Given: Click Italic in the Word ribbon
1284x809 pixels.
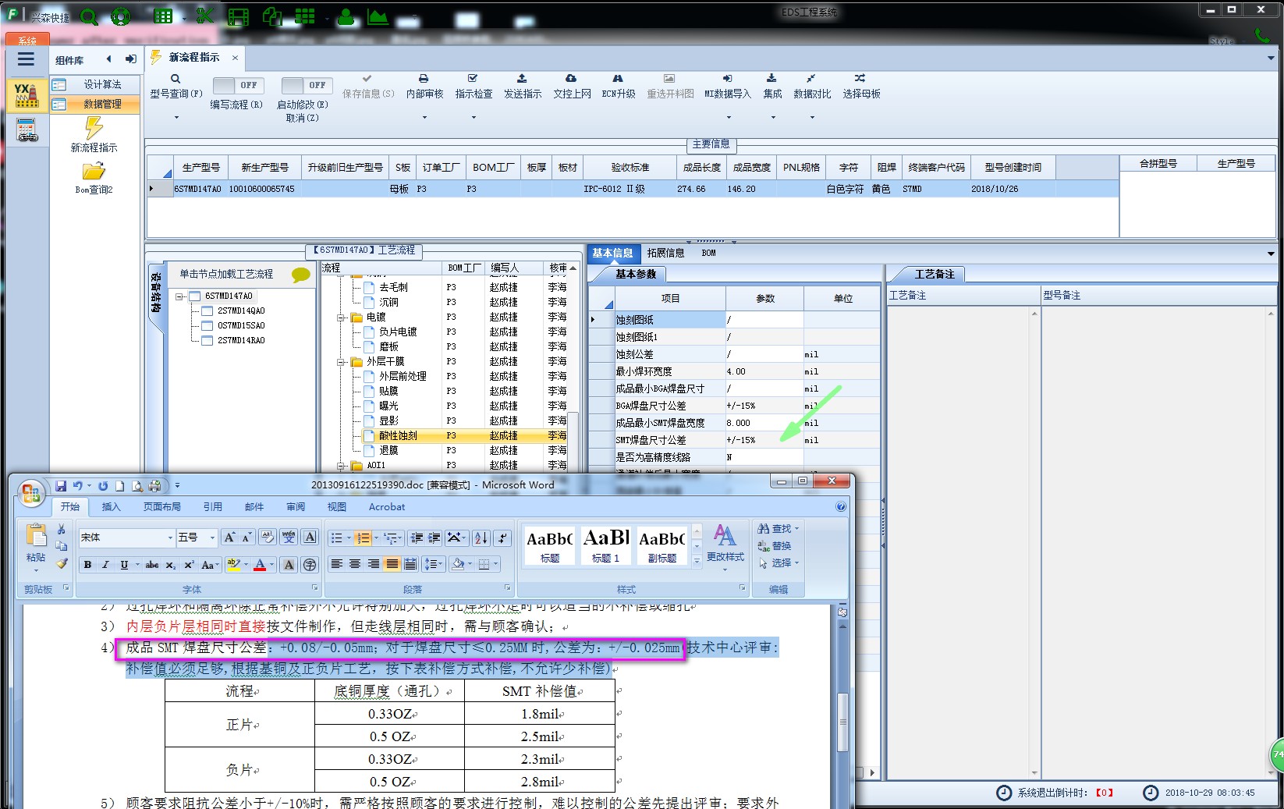Looking at the screenshot, I should point(105,565).
